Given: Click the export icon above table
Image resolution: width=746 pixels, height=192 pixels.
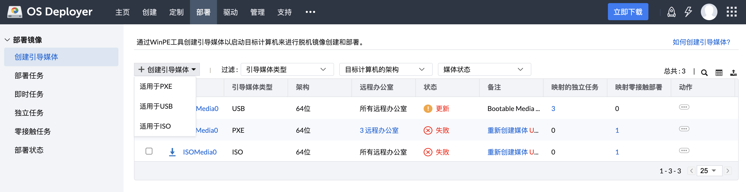Looking at the screenshot, I should click(733, 72).
